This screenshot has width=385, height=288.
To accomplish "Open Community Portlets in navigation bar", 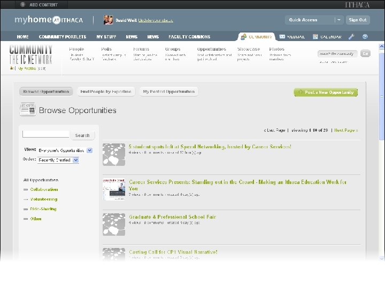I will (63, 37).
